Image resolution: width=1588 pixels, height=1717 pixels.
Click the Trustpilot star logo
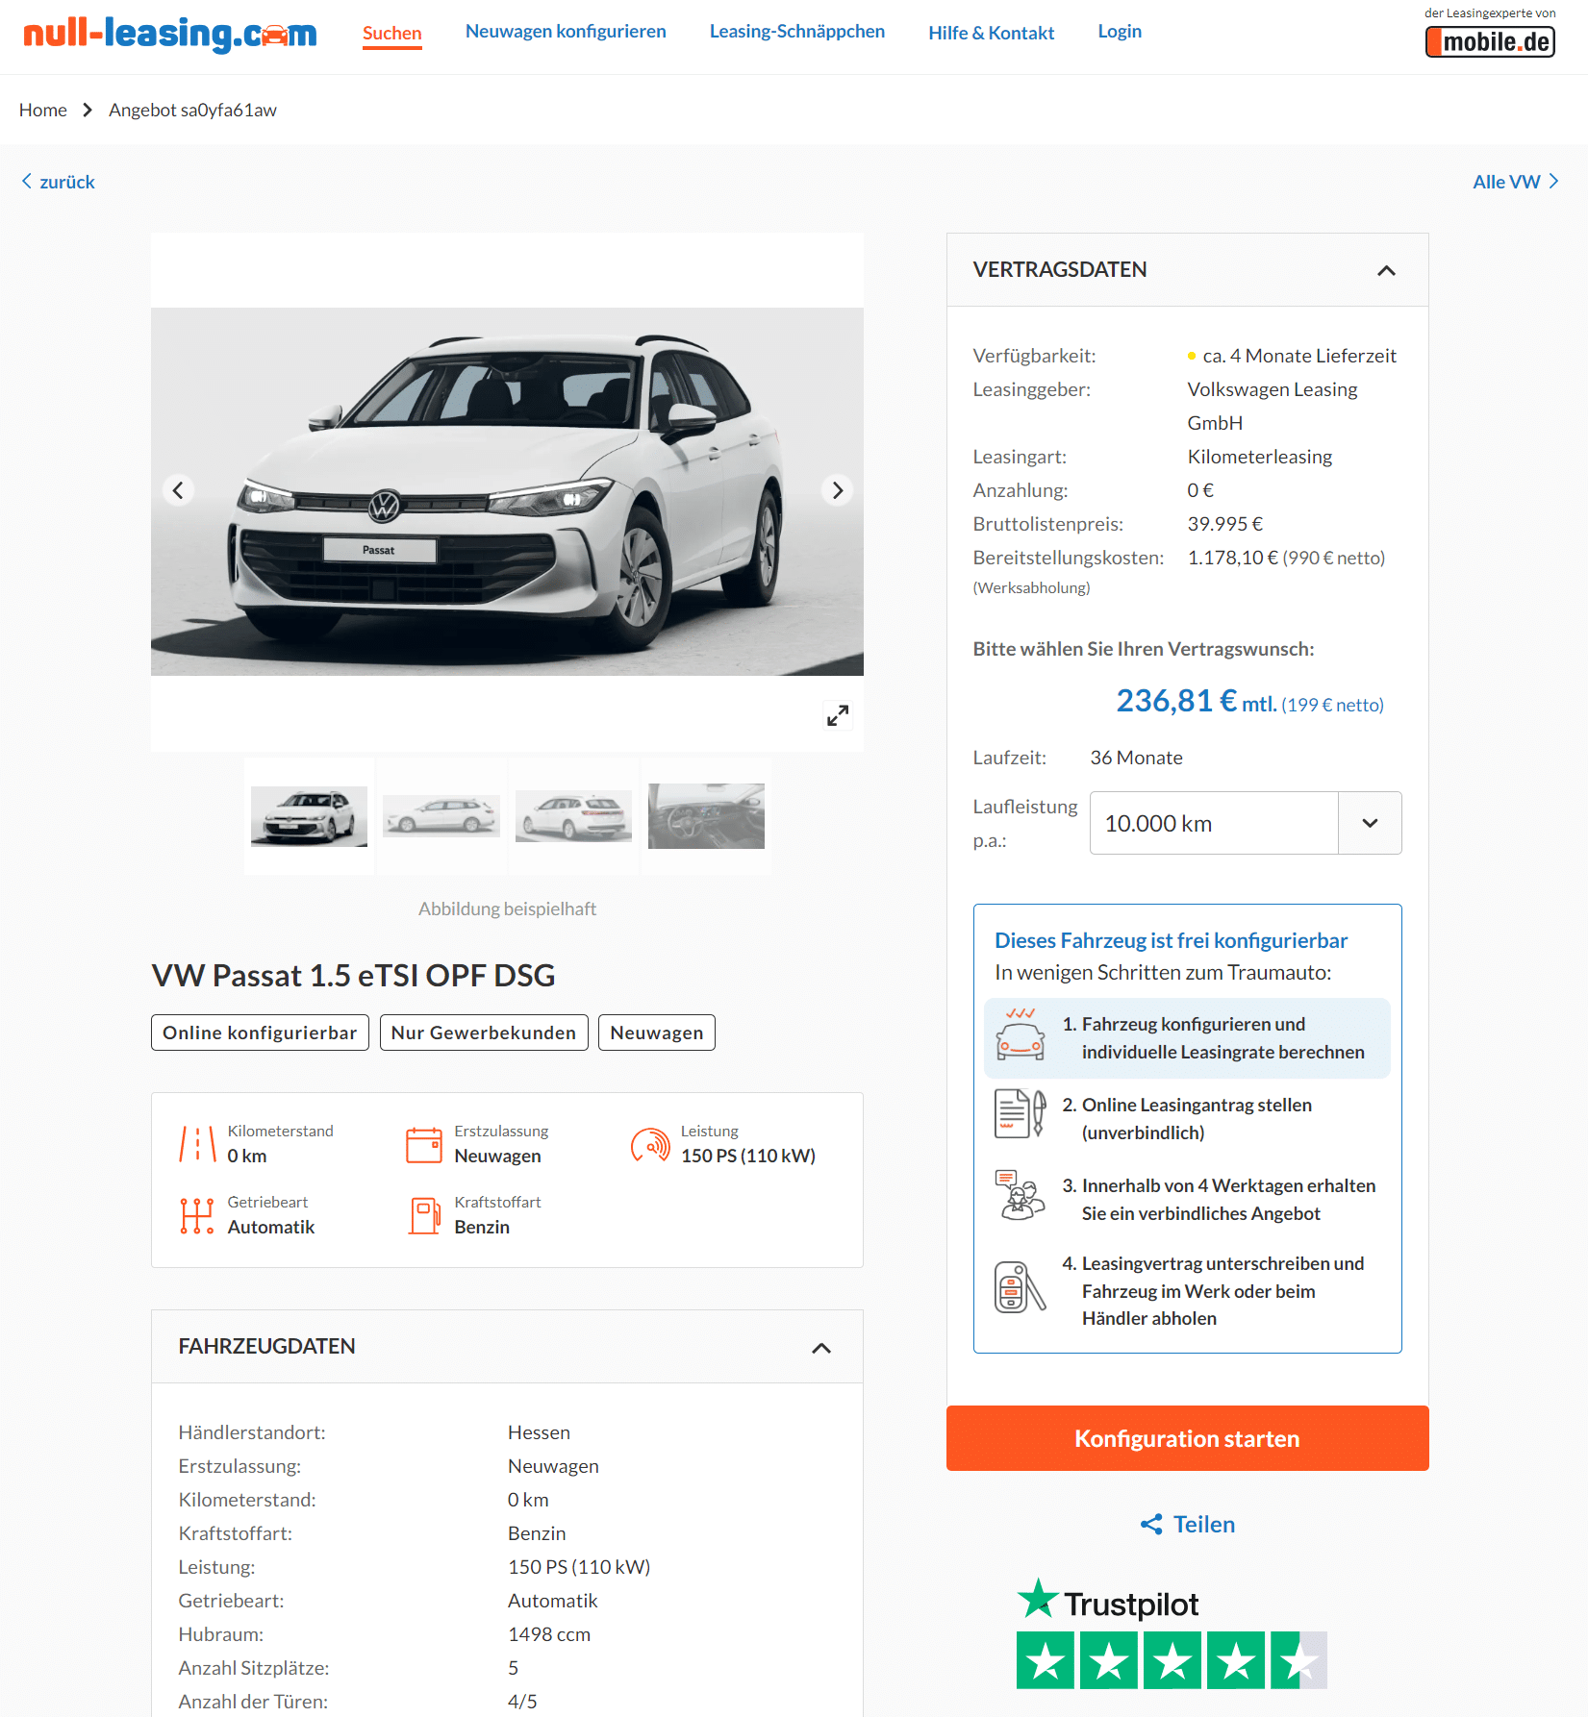1038,1598
